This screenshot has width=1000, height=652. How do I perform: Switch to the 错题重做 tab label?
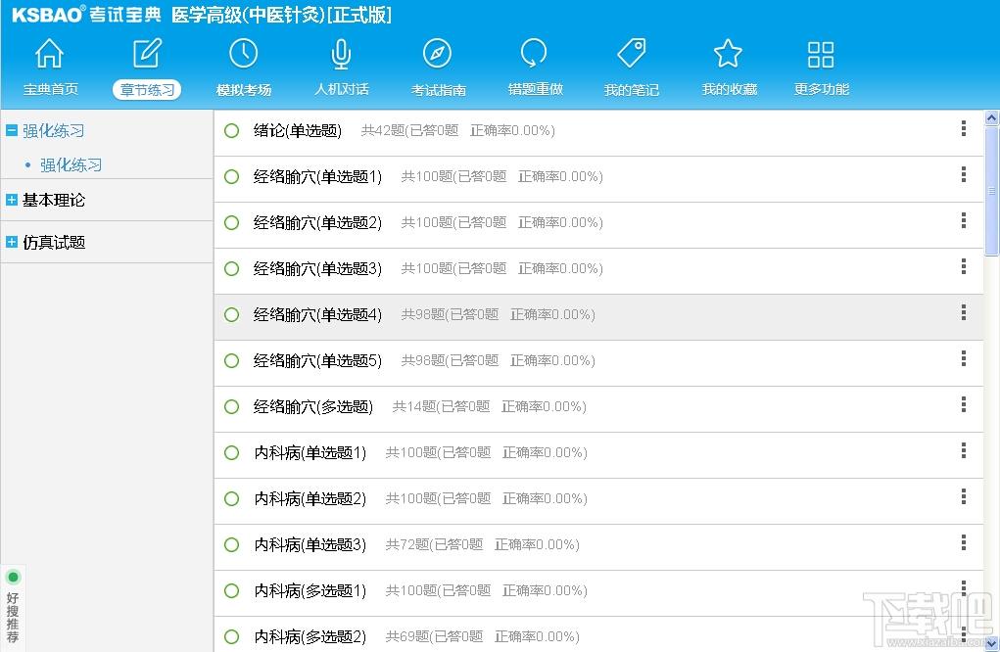coord(535,89)
